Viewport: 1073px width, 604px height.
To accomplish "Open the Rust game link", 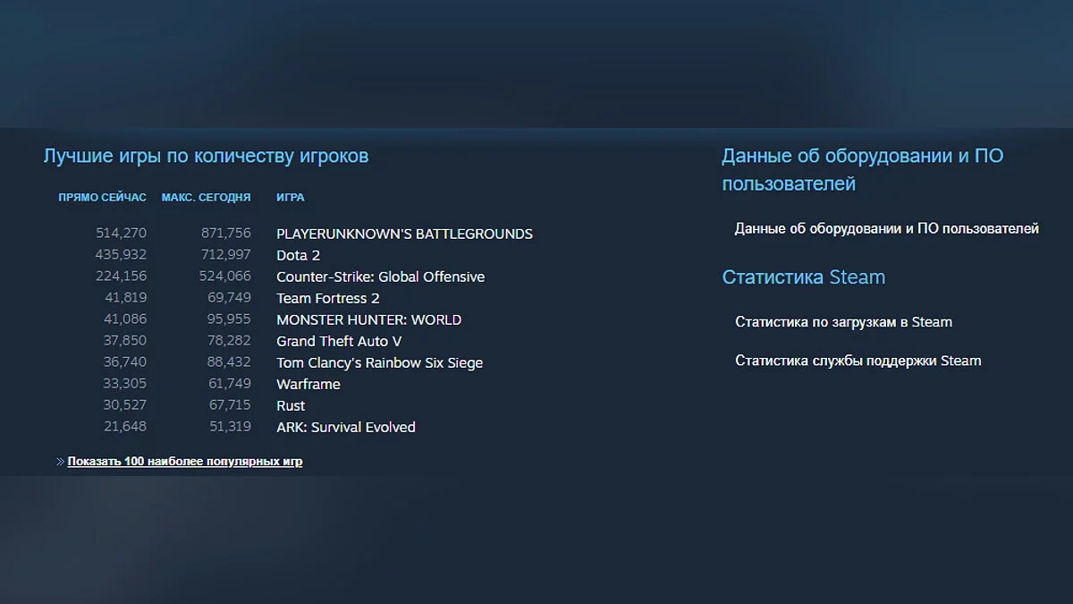I will pyautogui.click(x=291, y=405).
